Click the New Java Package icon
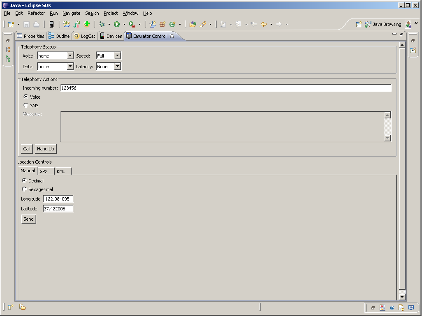Image resolution: width=422 pixels, height=316 pixels. coord(162,25)
